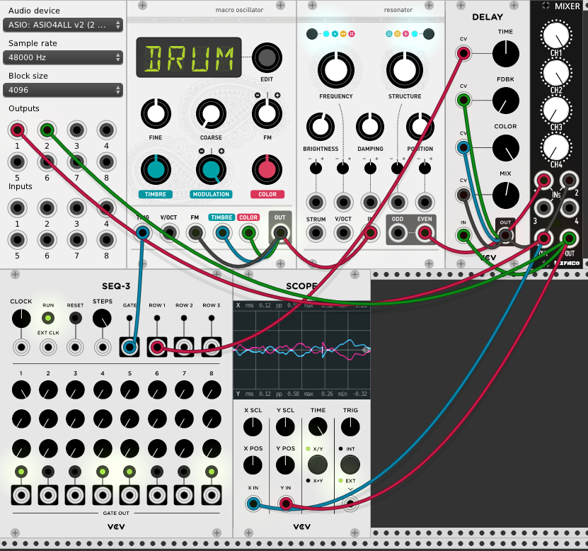The image size is (588, 551).
Task: Click the SCOPE X IN jack
Action: [253, 504]
